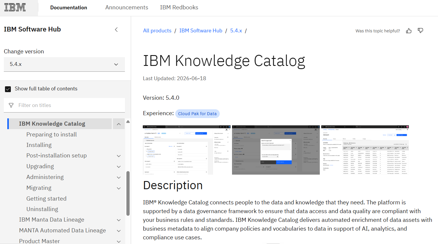Click the Cloud Pak for Data tag
This screenshot has width=438, height=244.
(x=197, y=114)
